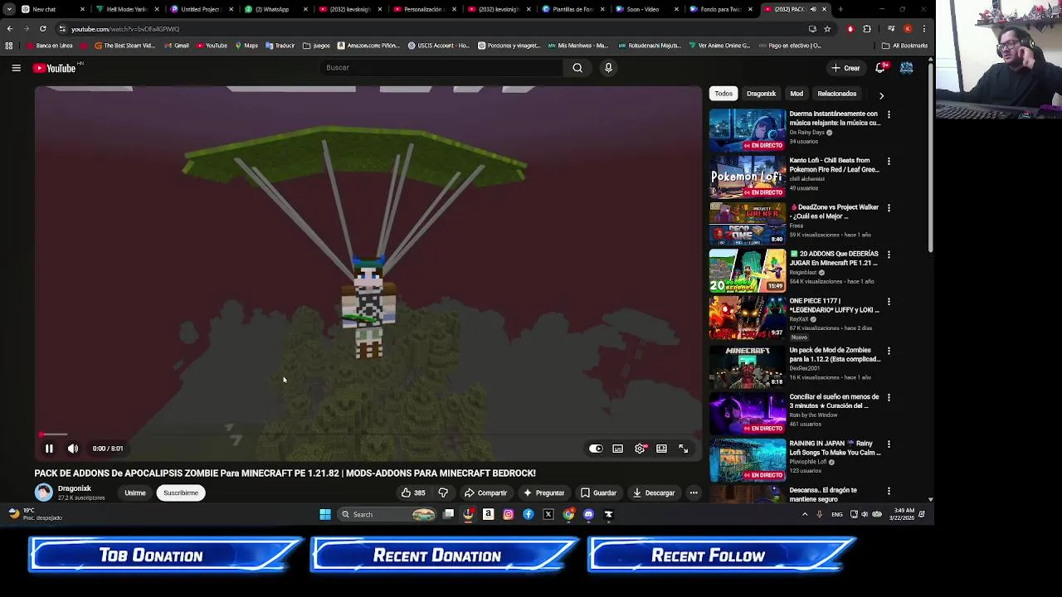Open more actions ellipsis below video

click(x=694, y=493)
